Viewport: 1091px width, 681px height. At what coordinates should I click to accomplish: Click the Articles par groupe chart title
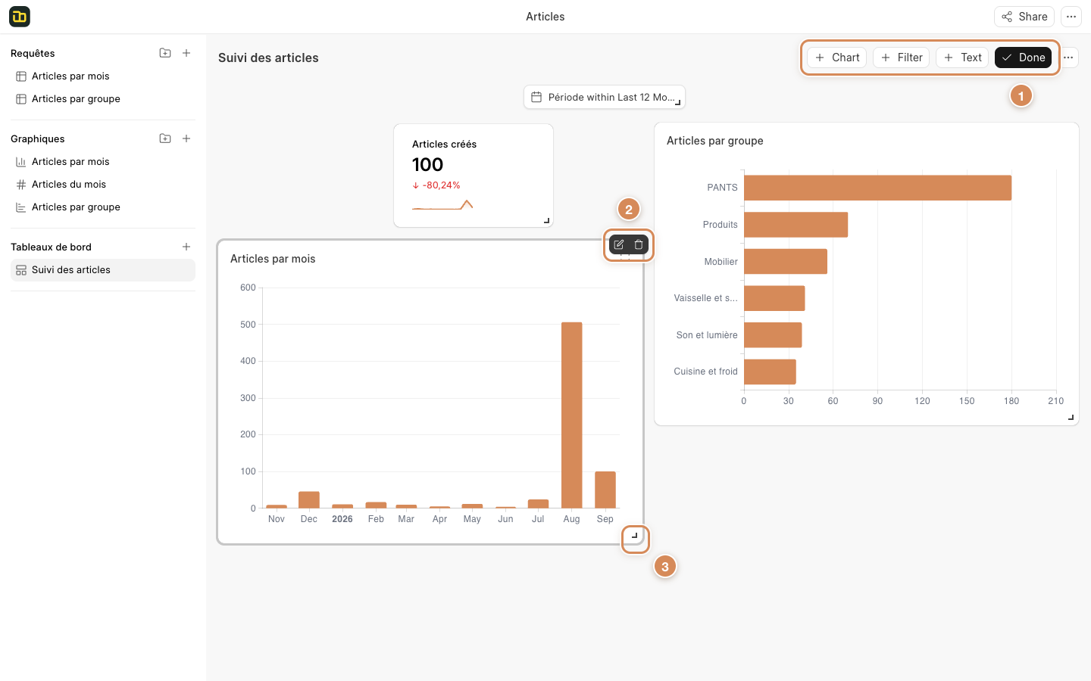click(x=715, y=141)
